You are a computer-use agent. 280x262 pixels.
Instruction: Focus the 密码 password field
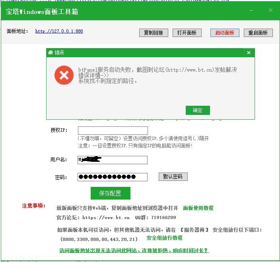tap(113, 177)
